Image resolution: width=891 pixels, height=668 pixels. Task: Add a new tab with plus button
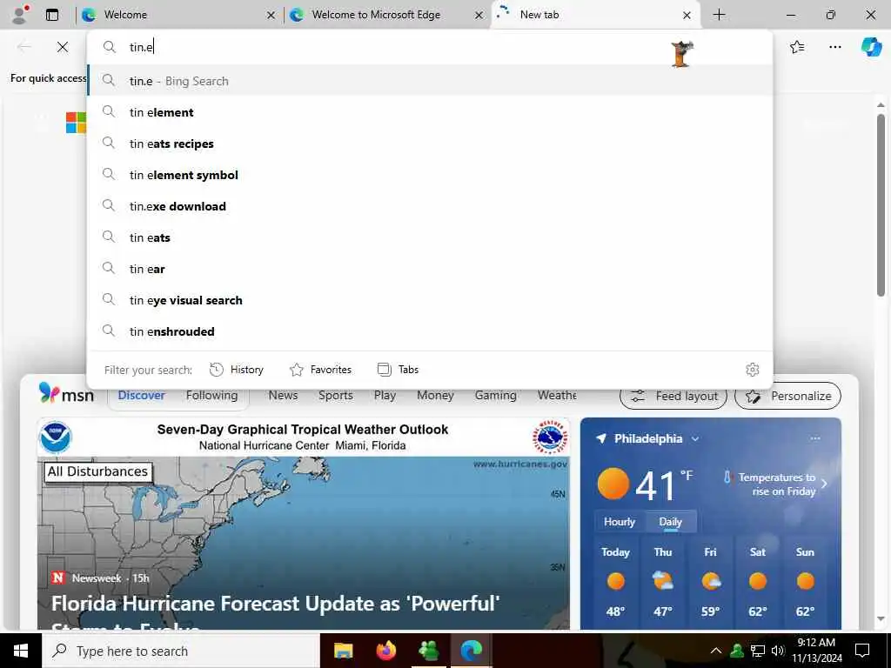pyautogui.click(x=719, y=15)
